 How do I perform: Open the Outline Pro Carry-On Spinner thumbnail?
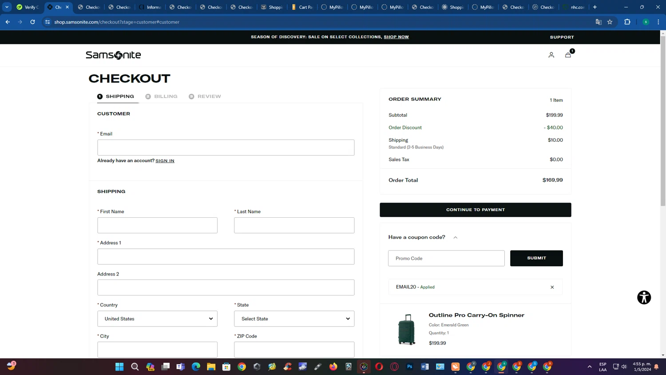[x=406, y=329]
